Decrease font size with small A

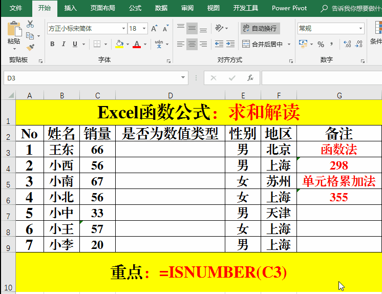click(x=166, y=29)
